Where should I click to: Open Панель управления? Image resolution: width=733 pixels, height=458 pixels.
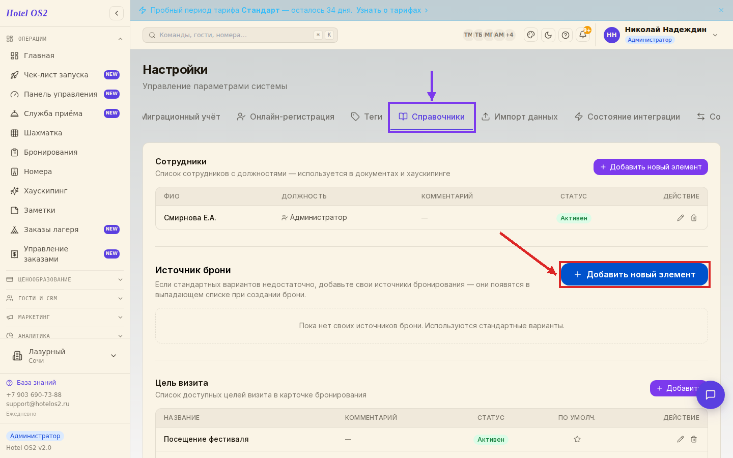coord(65,94)
